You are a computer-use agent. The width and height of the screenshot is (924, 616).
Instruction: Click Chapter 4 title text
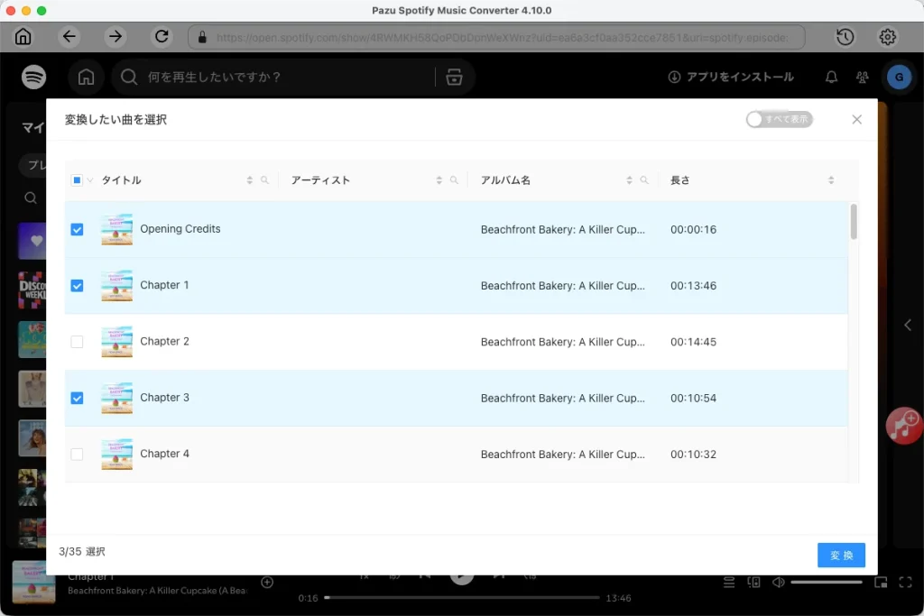[164, 454]
